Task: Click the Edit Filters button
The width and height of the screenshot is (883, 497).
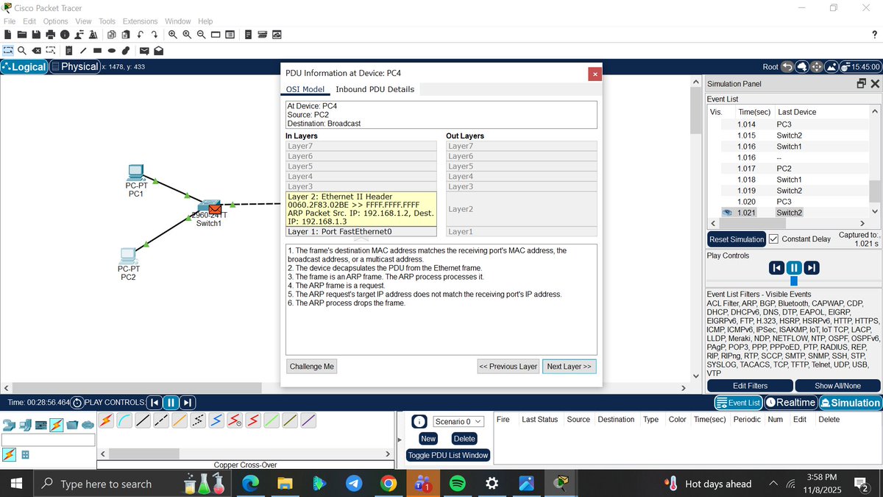Action: (751, 386)
